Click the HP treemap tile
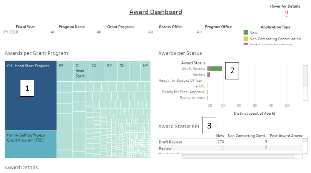This screenshot has height=173, width=311. click(145, 71)
